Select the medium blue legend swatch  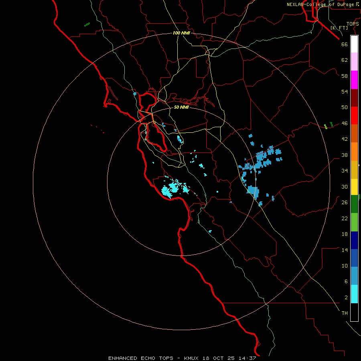tap(354, 258)
